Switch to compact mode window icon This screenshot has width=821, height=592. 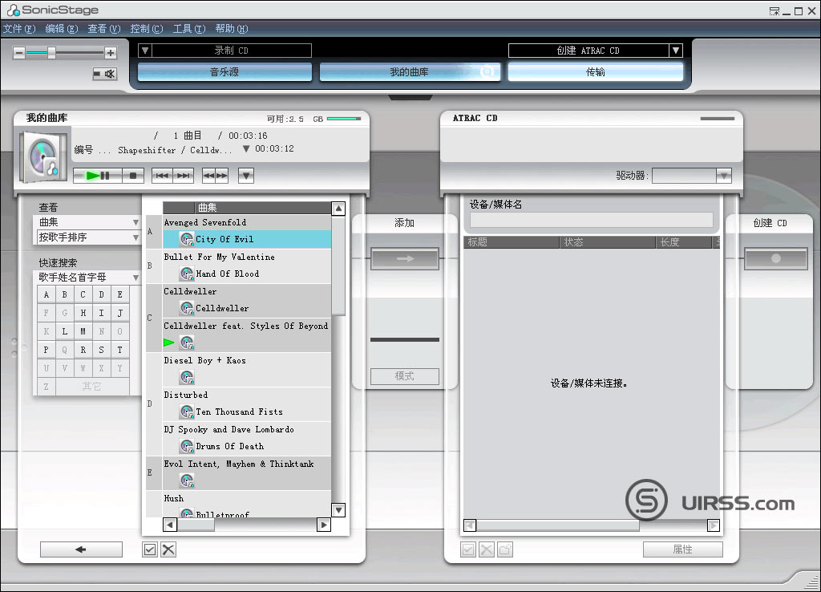(x=774, y=11)
